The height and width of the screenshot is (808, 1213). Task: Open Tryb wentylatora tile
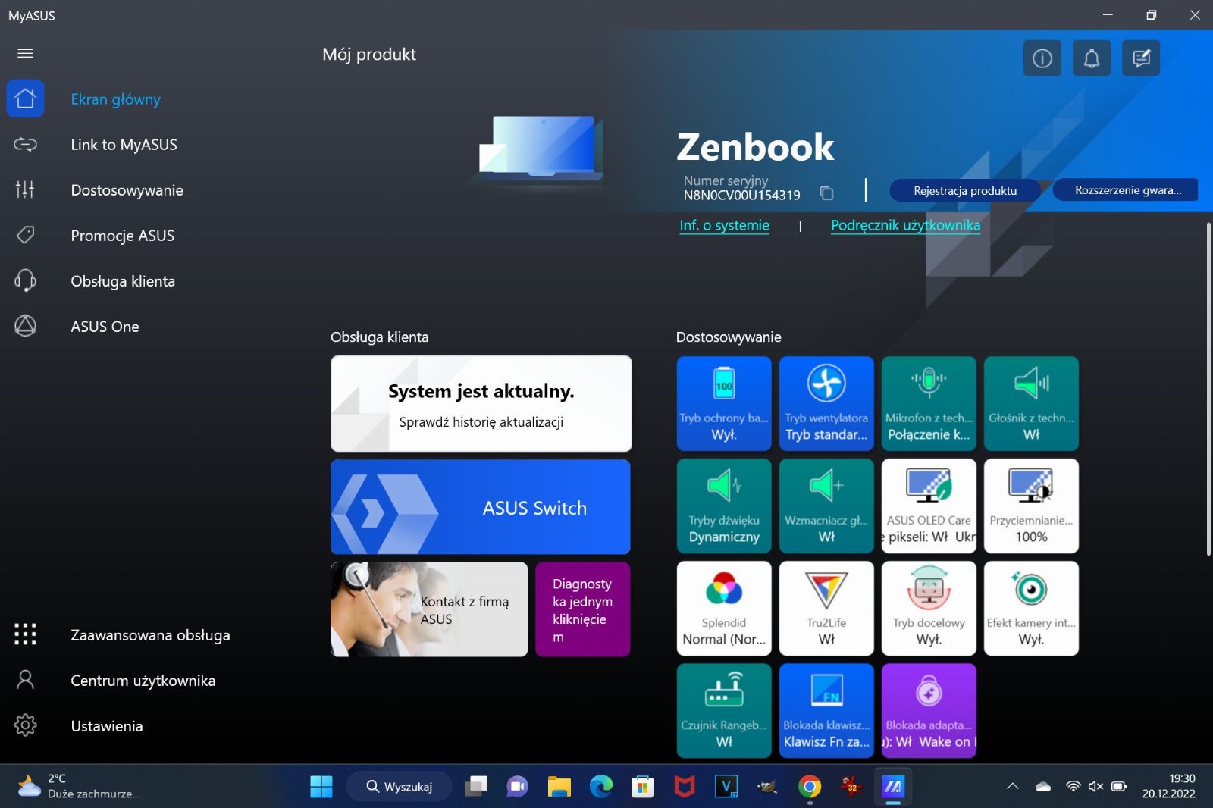(x=826, y=404)
